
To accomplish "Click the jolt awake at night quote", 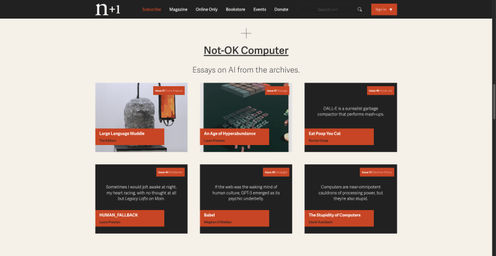I will [141, 193].
